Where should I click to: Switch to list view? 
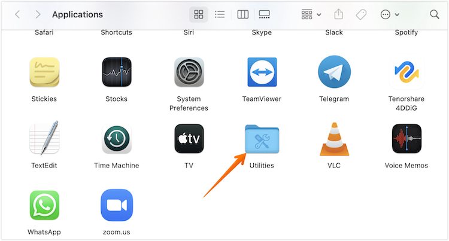coord(220,14)
